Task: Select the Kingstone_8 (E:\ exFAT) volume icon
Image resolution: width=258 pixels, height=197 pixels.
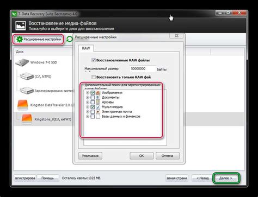Action: pos(27,119)
